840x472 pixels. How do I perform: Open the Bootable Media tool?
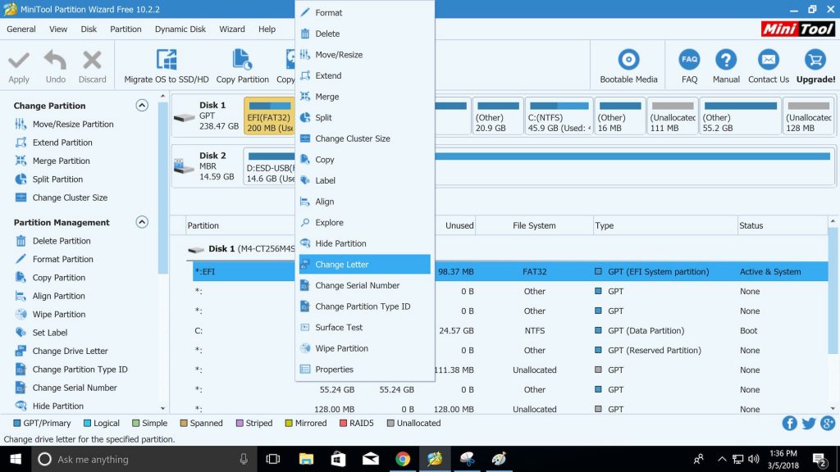[x=628, y=59]
